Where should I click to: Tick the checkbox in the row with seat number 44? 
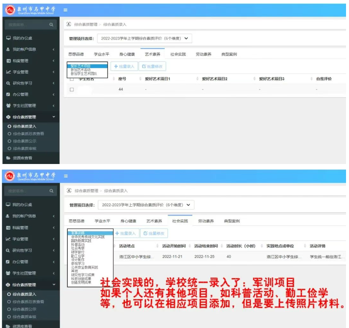[x=72, y=90]
